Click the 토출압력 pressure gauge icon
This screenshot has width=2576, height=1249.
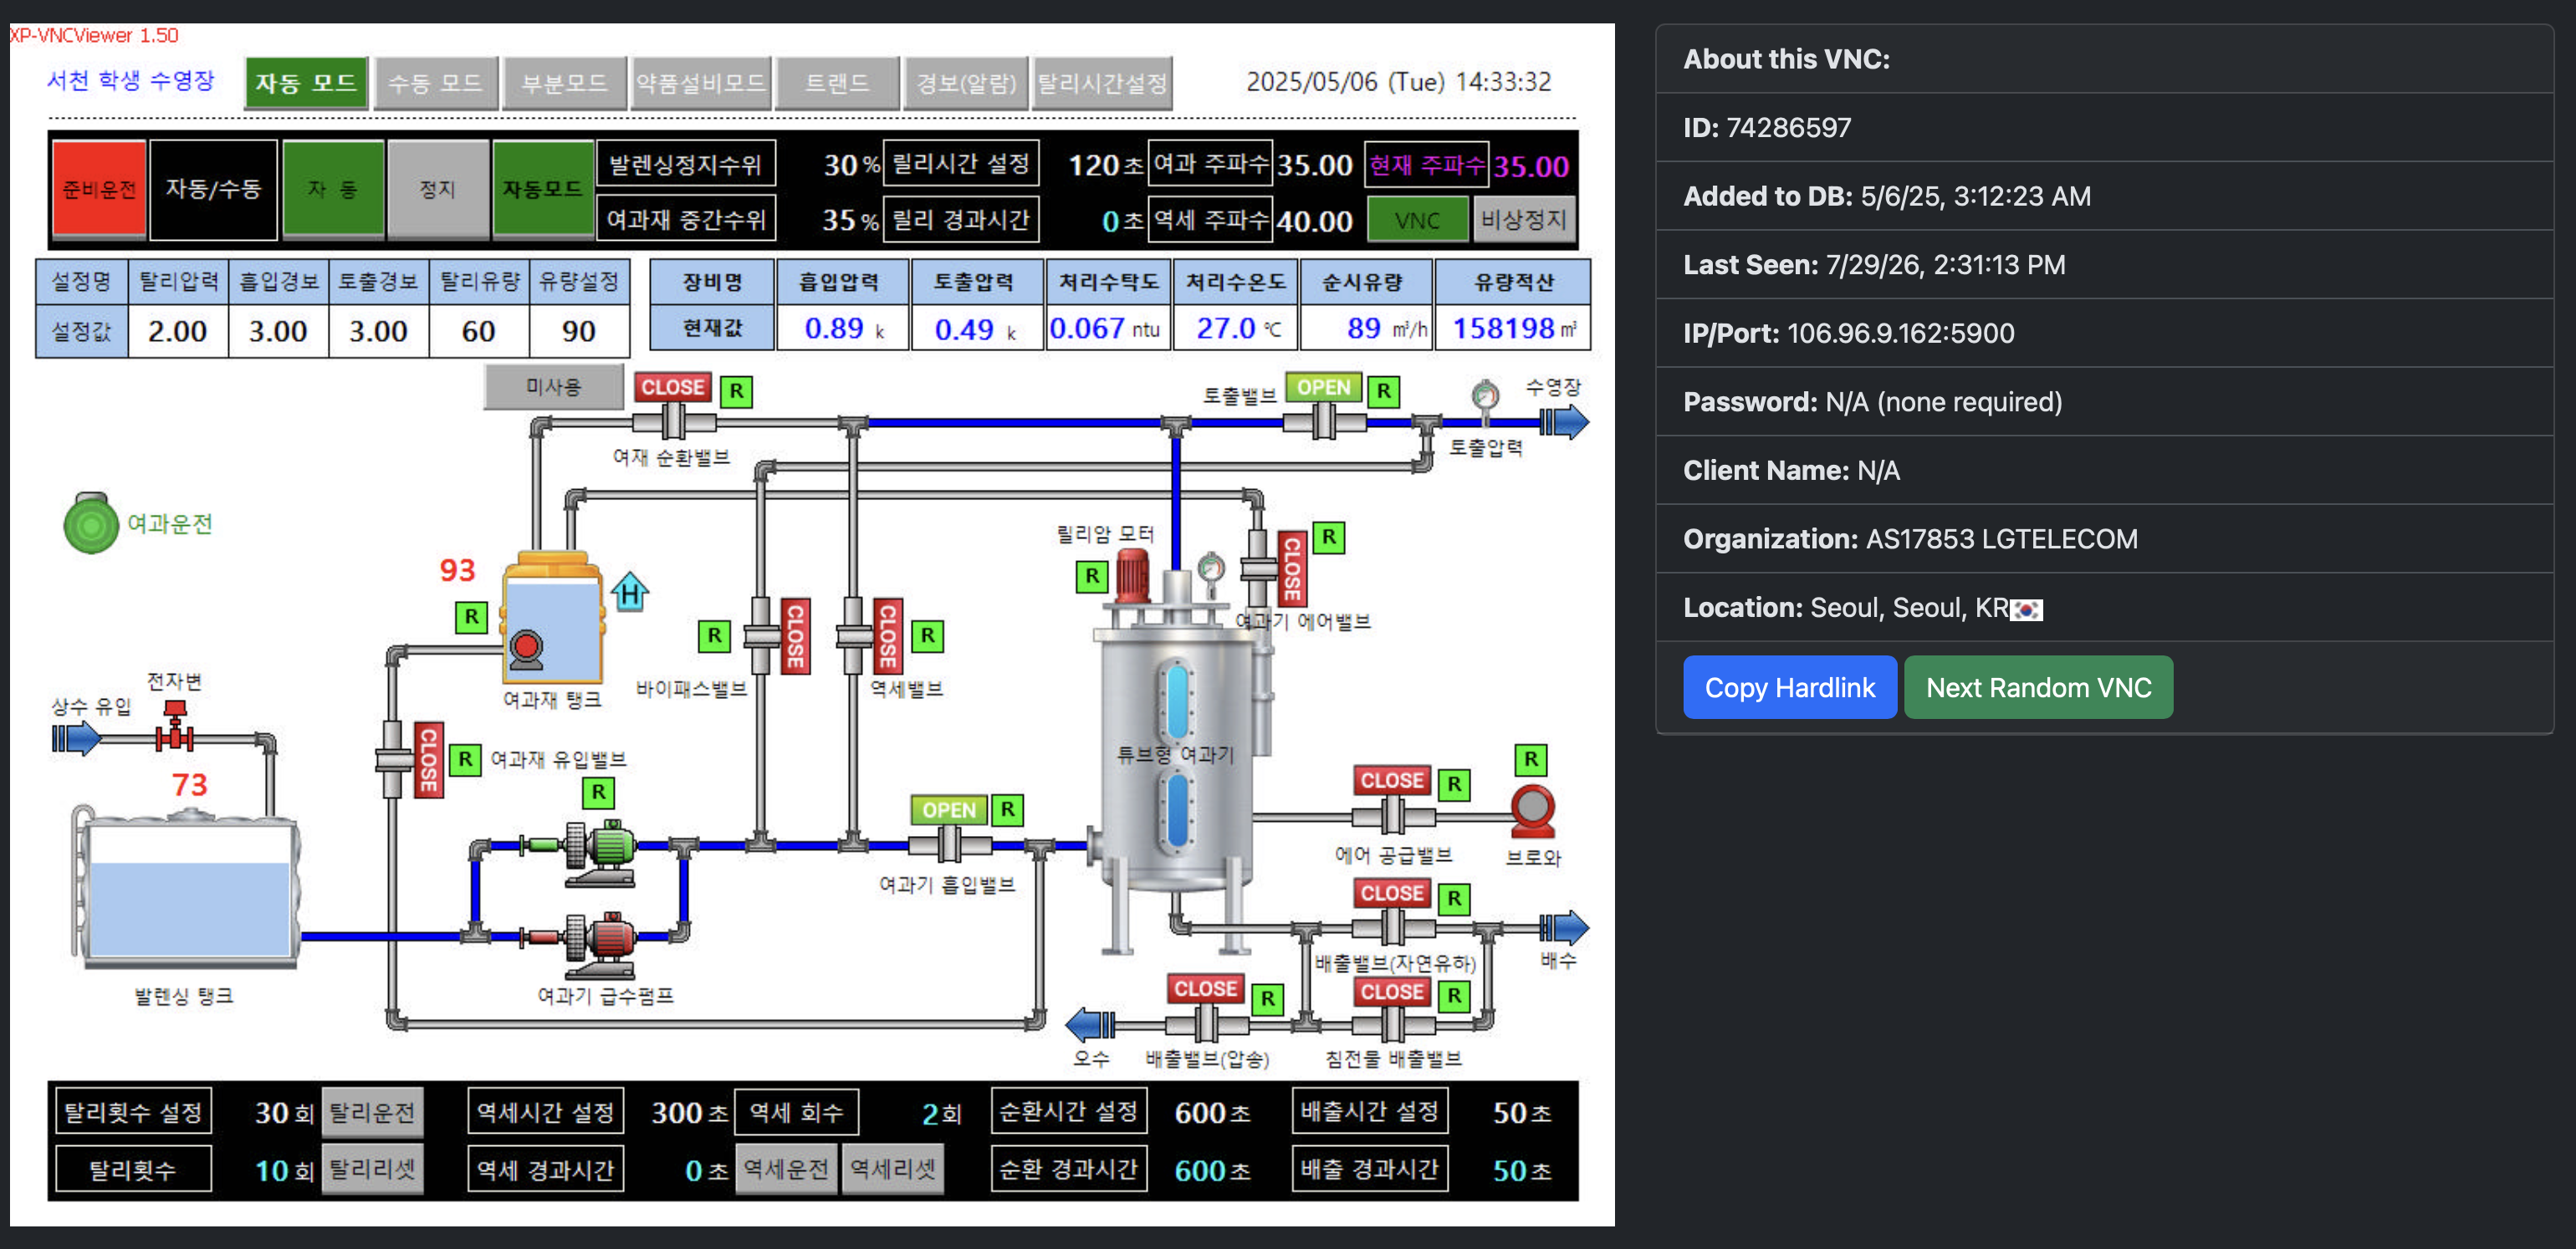pos(1485,395)
